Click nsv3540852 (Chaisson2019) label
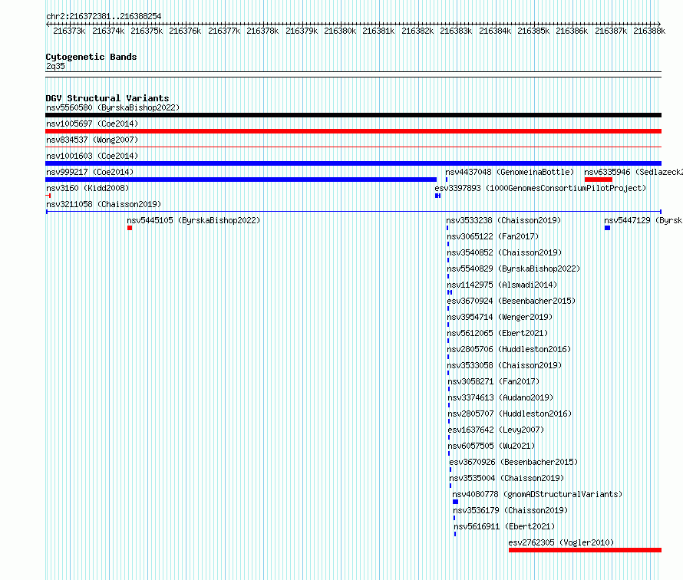This screenshot has width=683, height=580. pos(504,252)
